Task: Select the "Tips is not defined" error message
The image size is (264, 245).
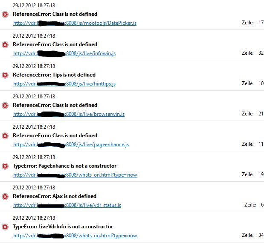Action: pos(54,75)
